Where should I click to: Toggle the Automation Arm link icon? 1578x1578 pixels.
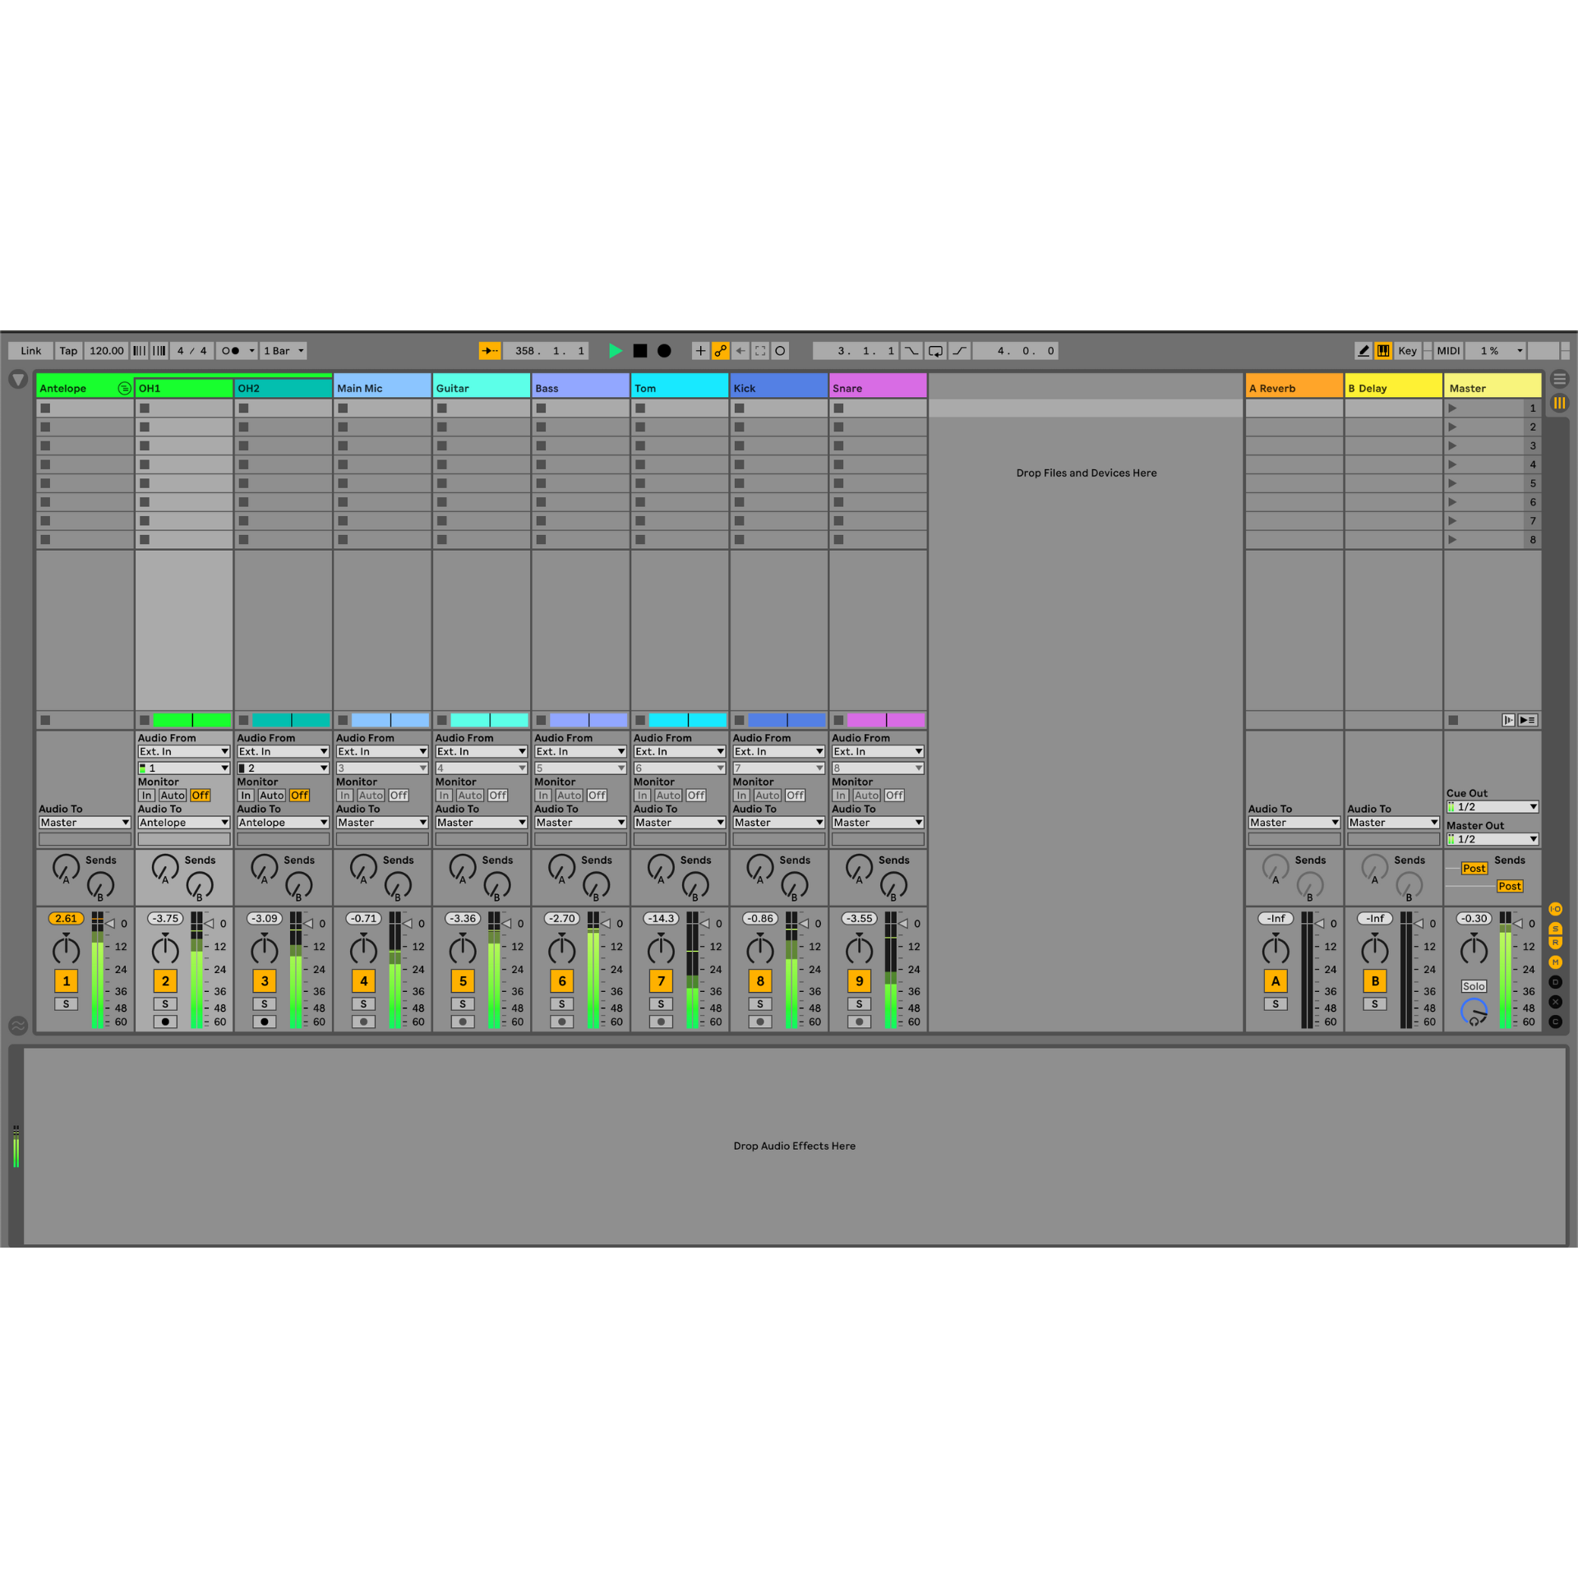click(720, 351)
